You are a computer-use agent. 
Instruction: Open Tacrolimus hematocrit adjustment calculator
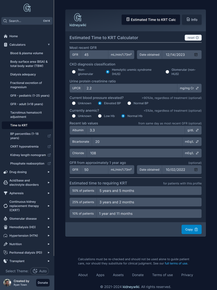26,115
